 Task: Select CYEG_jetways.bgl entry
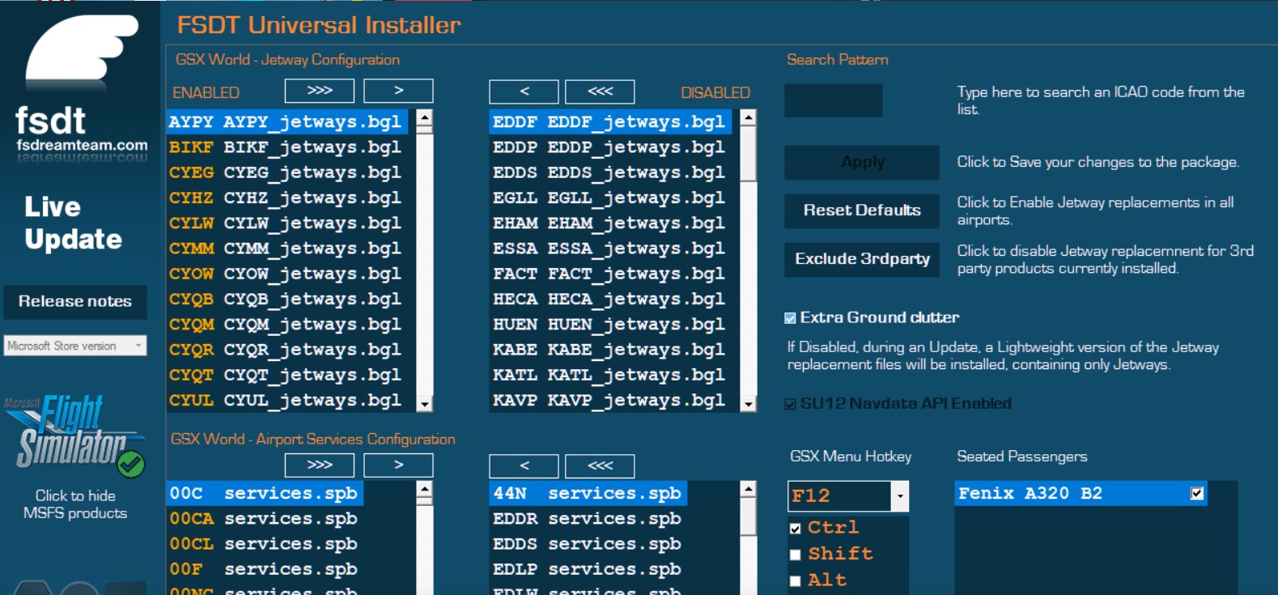pyautogui.click(x=288, y=172)
